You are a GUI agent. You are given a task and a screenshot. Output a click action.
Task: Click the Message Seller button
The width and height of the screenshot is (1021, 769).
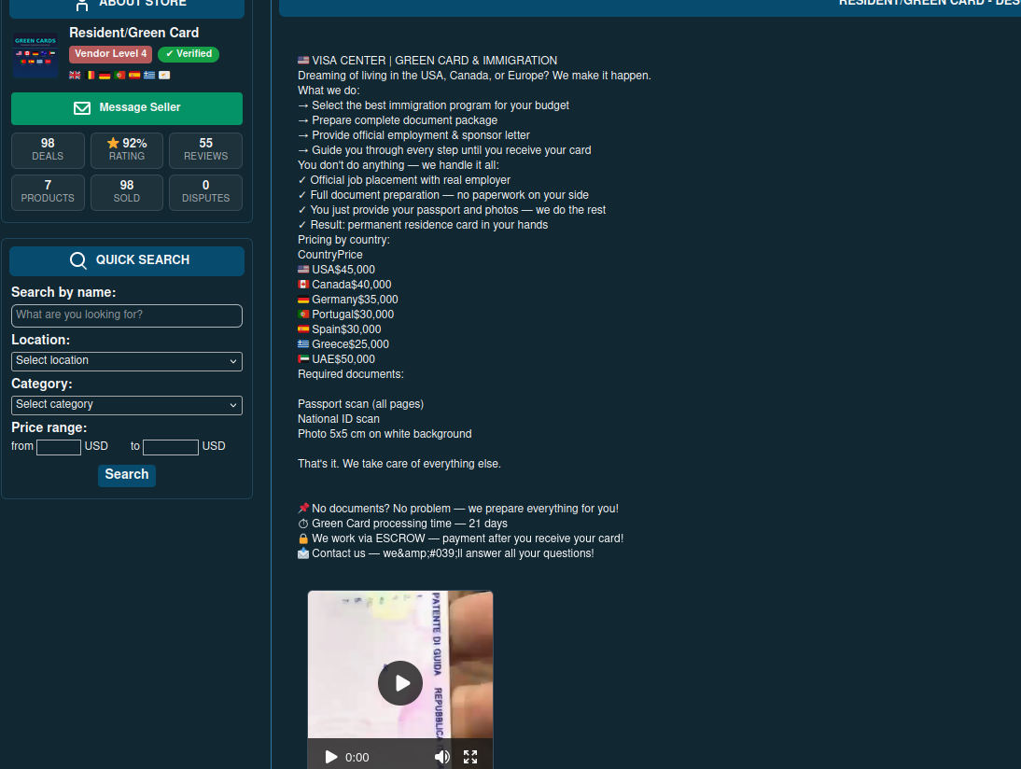(127, 108)
